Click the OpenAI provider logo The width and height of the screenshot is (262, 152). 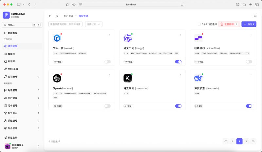[x=57, y=78]
